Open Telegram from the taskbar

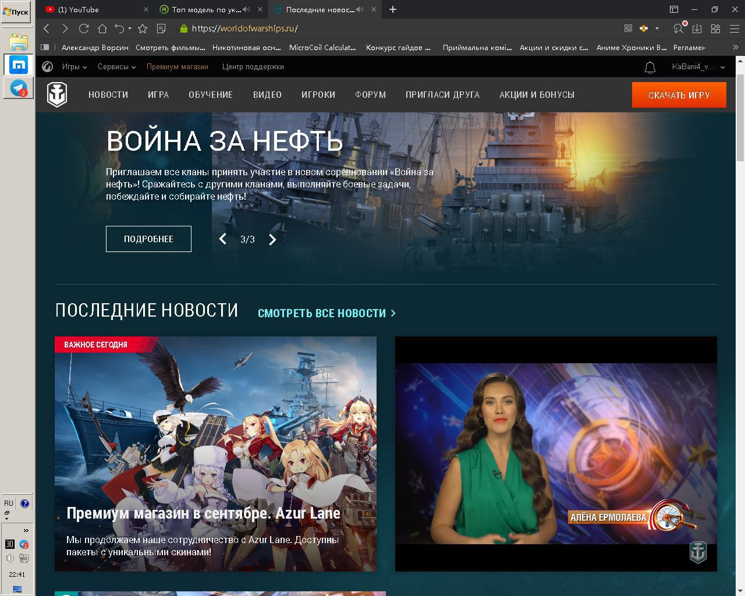pyautogui.click(x=19, y=87)
